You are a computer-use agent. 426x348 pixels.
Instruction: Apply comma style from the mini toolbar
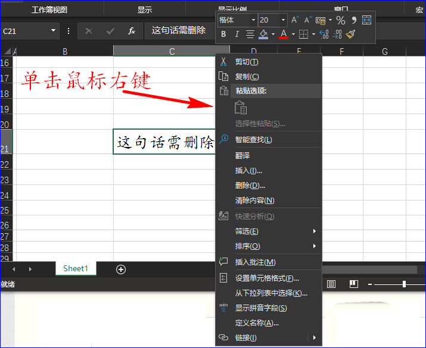tap(353, 20)
